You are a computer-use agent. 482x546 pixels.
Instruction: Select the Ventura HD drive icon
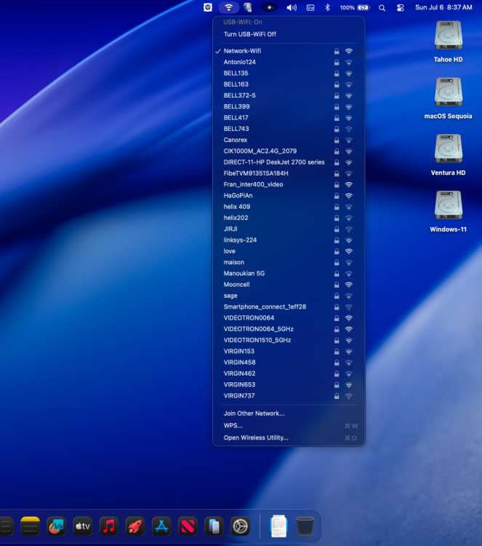[x=449, y=149]
